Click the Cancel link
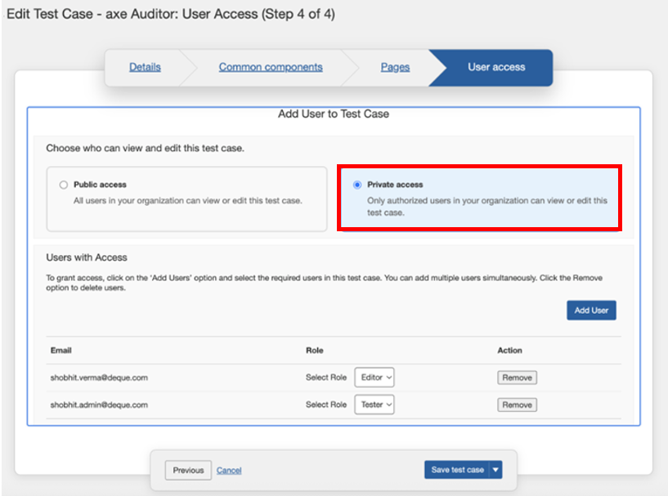Viewport: 668px width, 496px height. 229,470
